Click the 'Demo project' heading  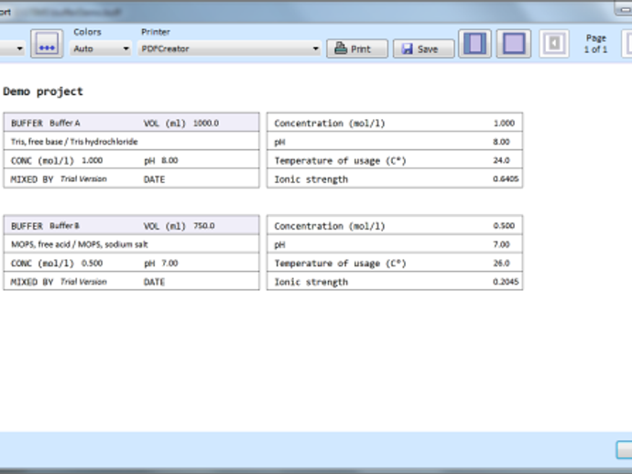coord(43,92)
